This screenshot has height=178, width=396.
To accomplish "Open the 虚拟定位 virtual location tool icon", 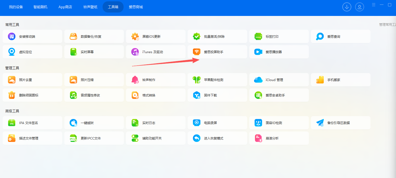I will (x=12, y=52).
